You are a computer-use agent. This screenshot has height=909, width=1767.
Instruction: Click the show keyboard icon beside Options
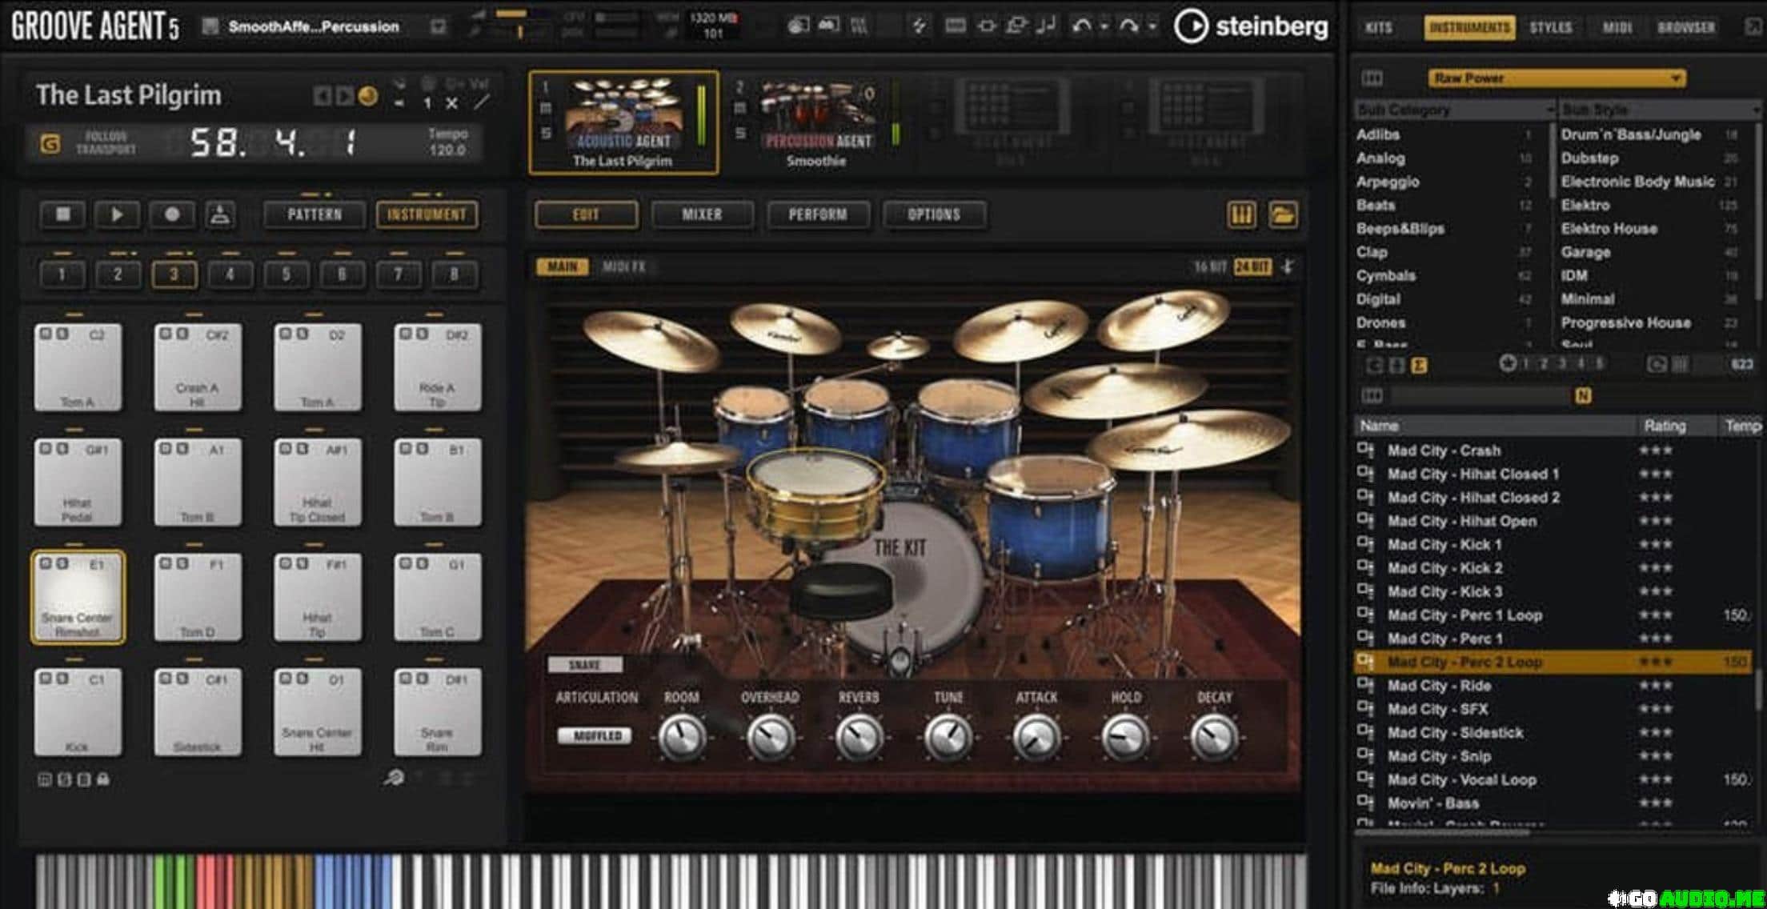[1241, 214]
